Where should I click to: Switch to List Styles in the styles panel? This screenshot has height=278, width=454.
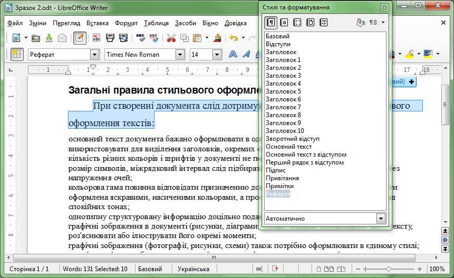(x=323, y=23)
